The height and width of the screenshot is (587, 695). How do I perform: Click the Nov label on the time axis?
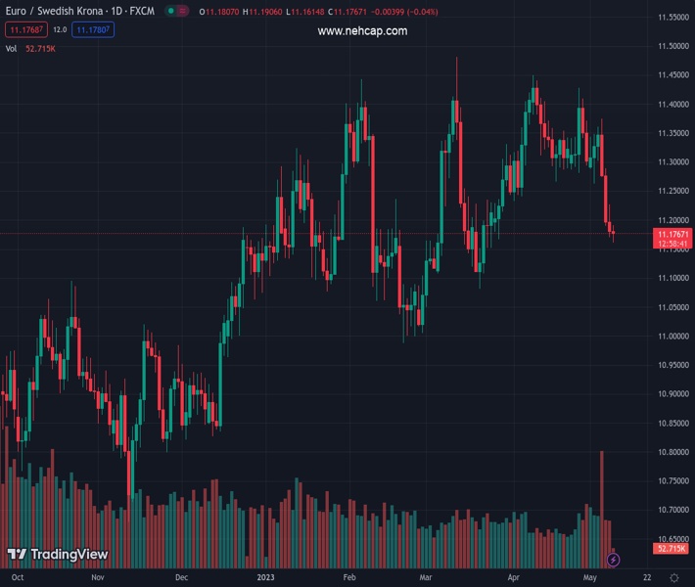tap(98, 577)
